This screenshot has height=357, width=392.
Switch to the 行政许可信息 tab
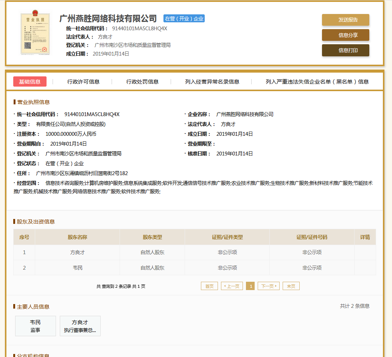point(83,82)
